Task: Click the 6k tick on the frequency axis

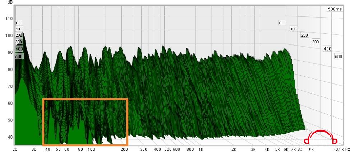Action: 286,149
